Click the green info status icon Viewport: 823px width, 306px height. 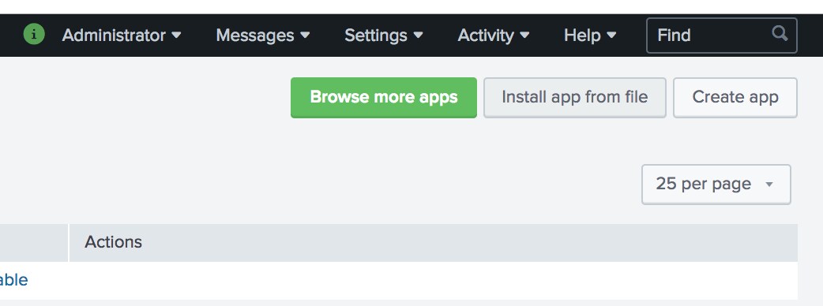pos(34,35)
